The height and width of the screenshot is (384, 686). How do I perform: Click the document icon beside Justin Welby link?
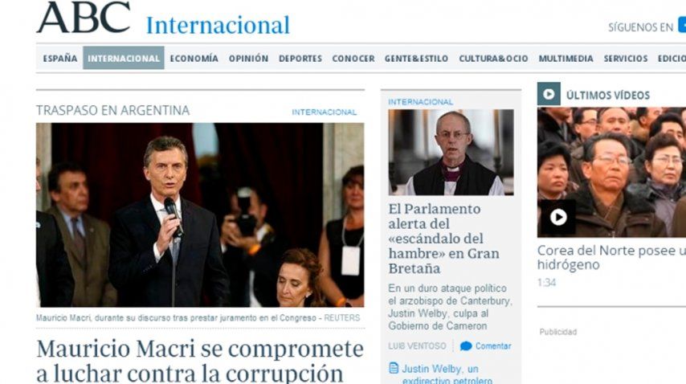394,368
